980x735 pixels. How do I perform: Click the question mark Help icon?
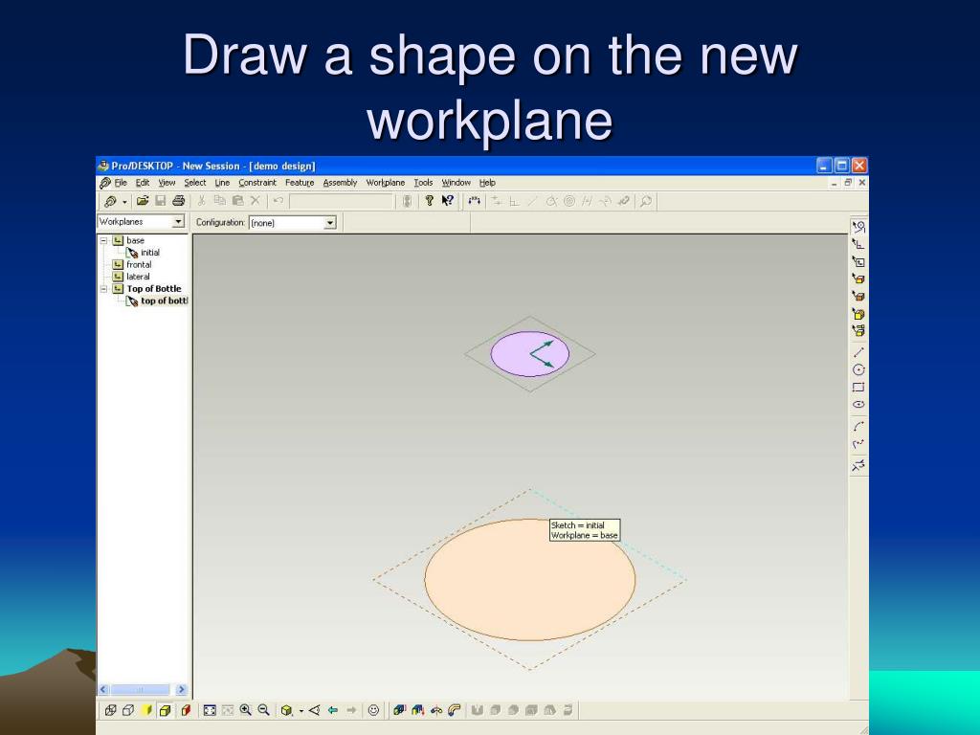pyautogui.click(x=429, y=201)
